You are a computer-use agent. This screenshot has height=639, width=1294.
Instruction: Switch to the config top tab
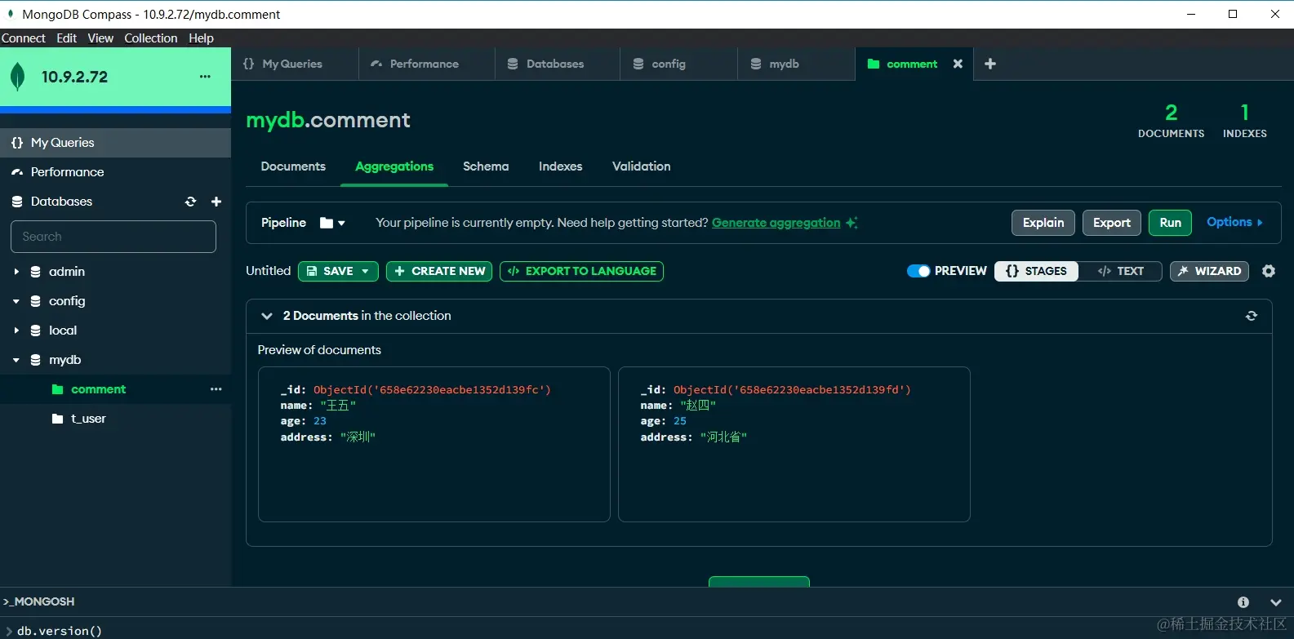point(679,64)
